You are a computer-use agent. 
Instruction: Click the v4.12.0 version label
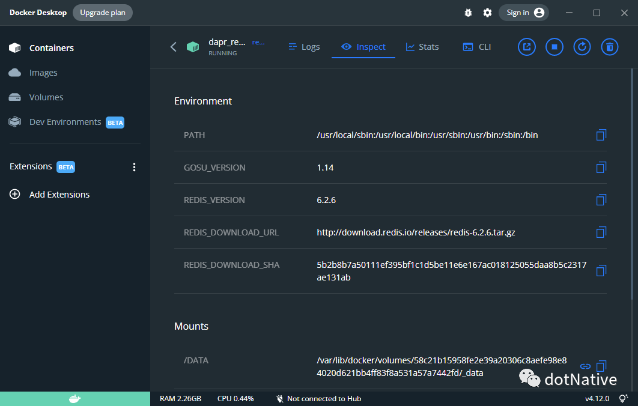point(597,399)
